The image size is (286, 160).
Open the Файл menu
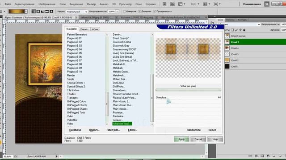tap(8, 4)
